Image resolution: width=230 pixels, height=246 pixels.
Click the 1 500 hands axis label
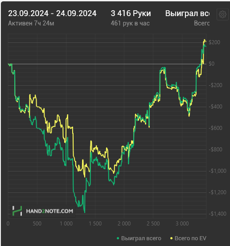(x=95, y=224)
